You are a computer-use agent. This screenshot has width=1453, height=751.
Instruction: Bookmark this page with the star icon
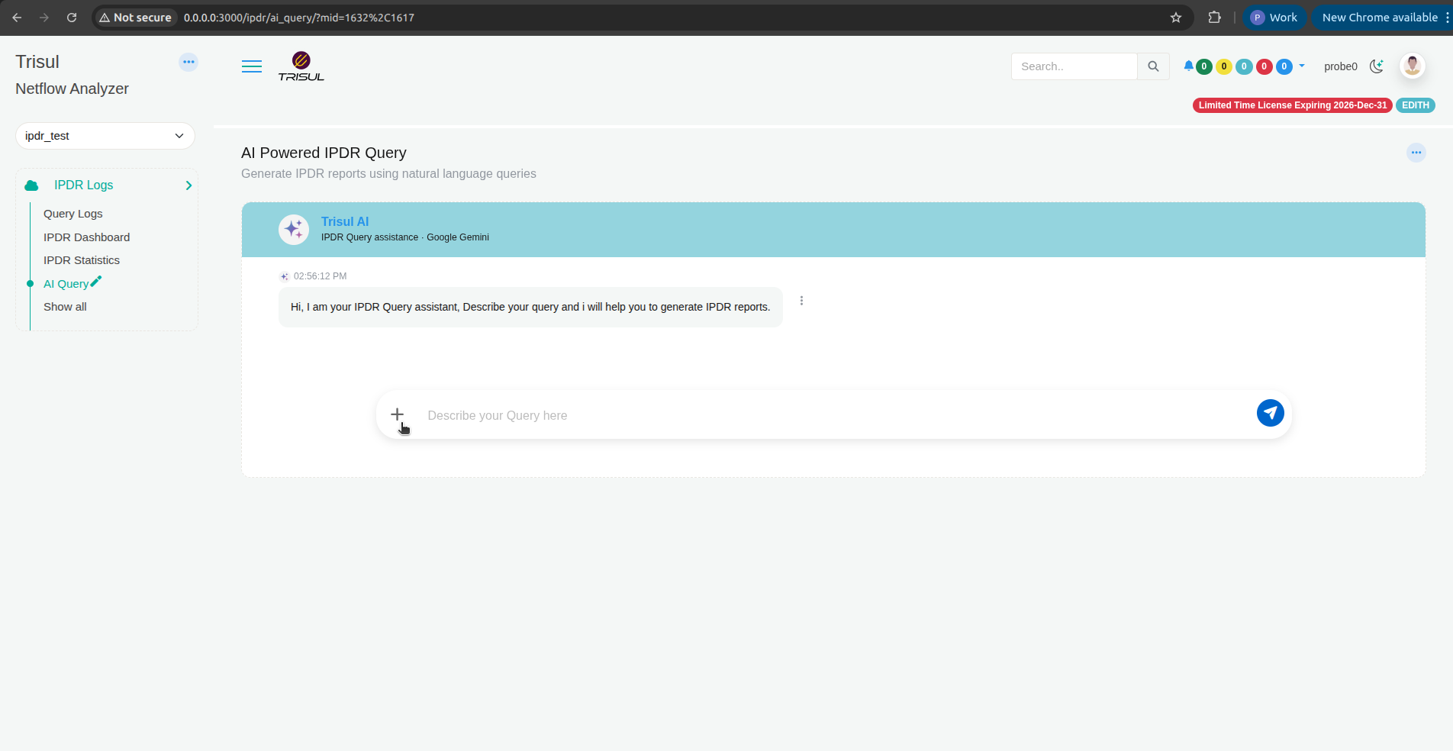1176,18
